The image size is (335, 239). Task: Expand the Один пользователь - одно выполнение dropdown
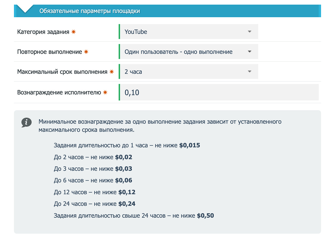pos(188,52)
